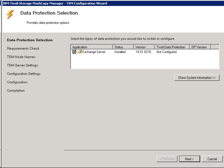Select the Completion step in sidebar
Viewport: 224px width, 168px height.
[x=16, y=91]
